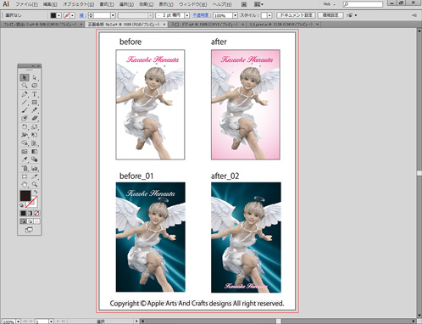The height and width of the screenshot is (324, 422).
Task: Switch to Draw Behind mode
Action: click(31, 221)
